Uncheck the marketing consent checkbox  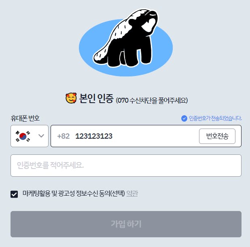(14, 194)
